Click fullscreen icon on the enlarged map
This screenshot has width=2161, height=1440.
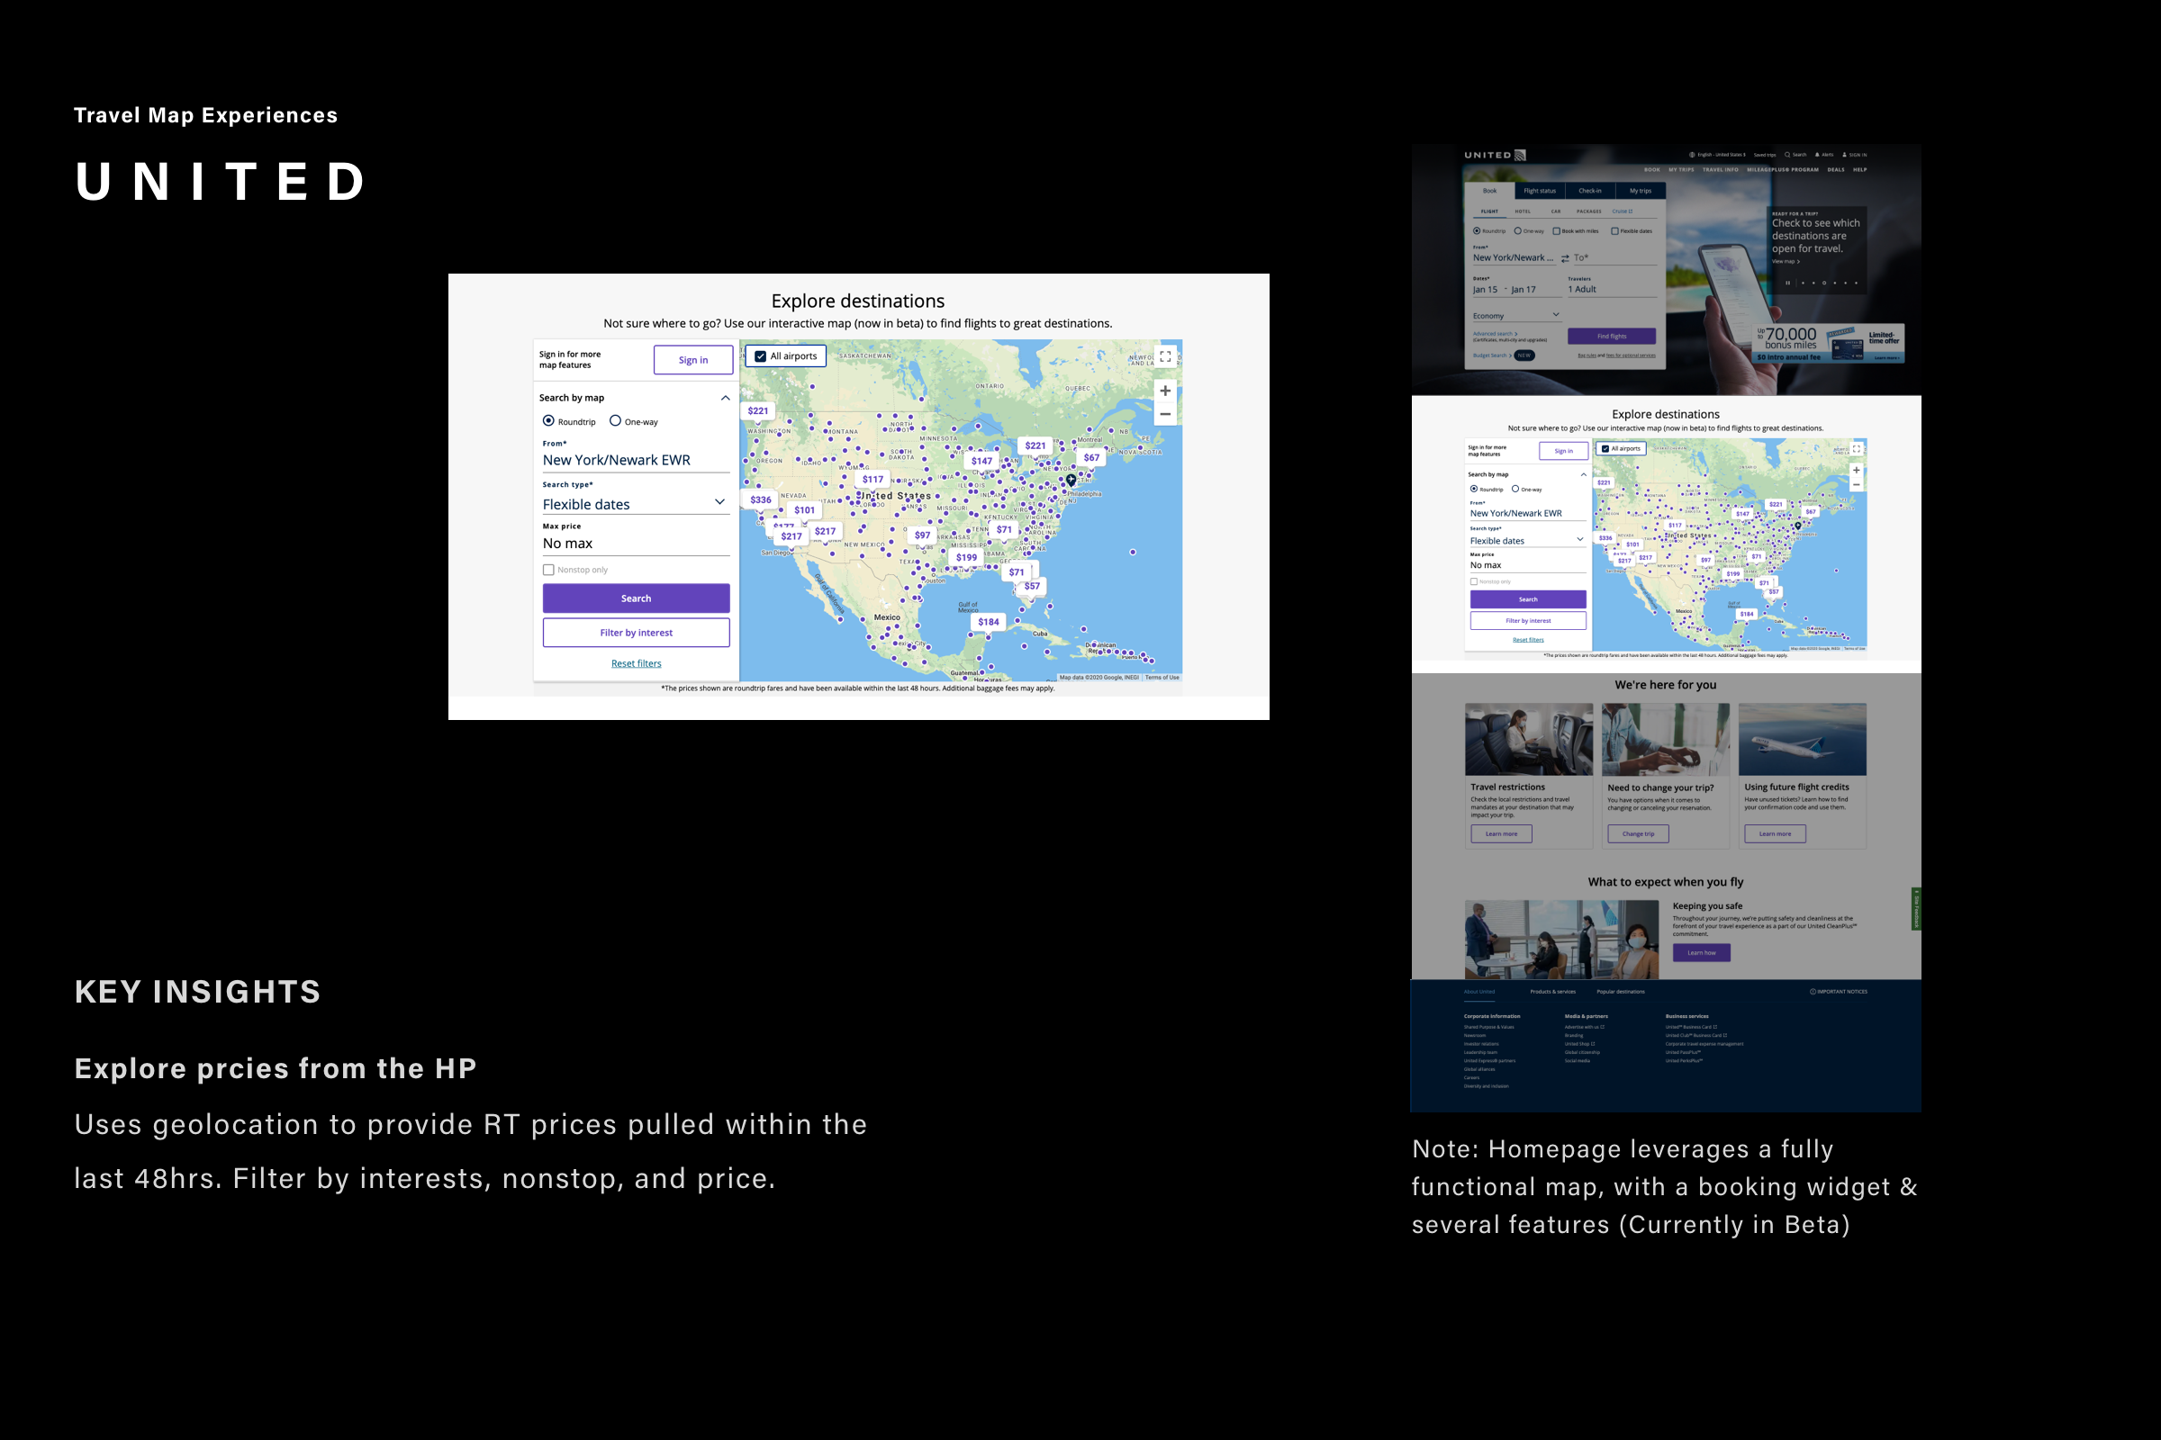coord(1165,357)
